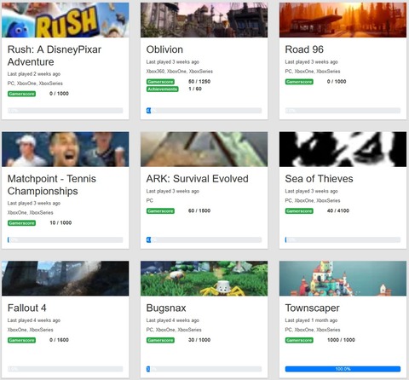Click the 0 / 1600 score on Fallout 4
409x380 pixels.
(59, 340)
